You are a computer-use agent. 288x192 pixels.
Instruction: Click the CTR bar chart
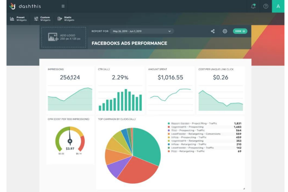click(x=120, y=98)
